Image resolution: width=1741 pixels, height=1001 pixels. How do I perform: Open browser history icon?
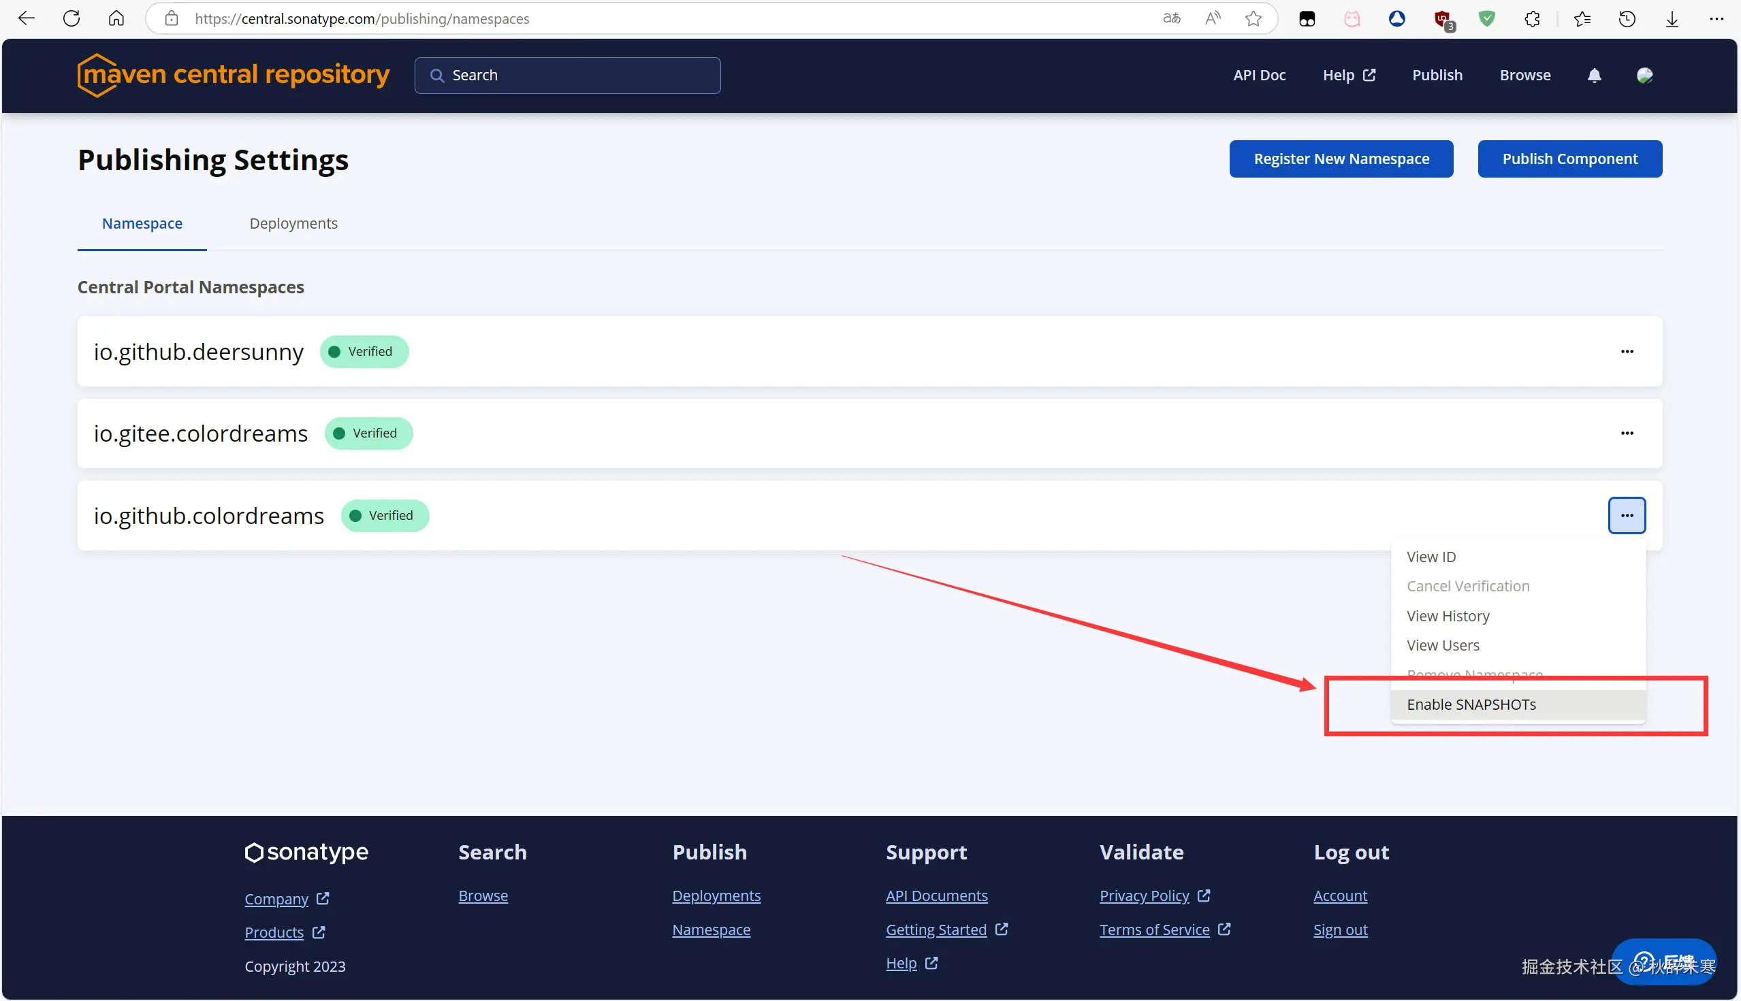pyautogui.click(x=1626, y=18)
